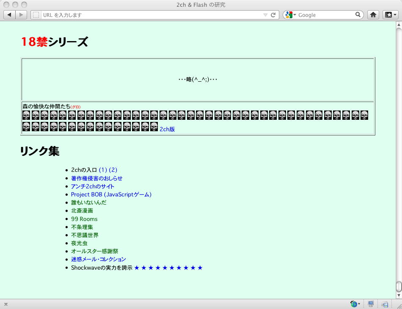This screenshot has width=402, height=309.
Task: Open the 迷惑メール・コレクション link
Action: click(99, 259)
